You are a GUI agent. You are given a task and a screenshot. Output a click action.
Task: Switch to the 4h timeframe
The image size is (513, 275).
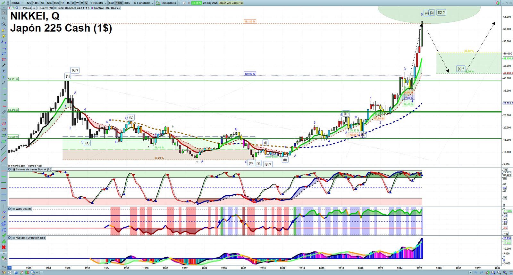(68, 3)
